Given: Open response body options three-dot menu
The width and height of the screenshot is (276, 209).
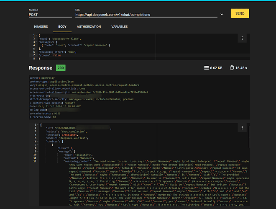Looking at the screenshot, I should pyautogui.click(x=242, y=128).
